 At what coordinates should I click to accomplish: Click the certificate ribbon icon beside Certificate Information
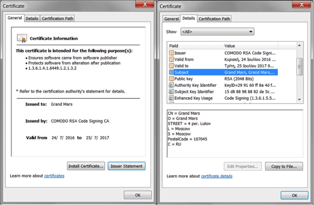pyautogui.click(x=22, y=38)
